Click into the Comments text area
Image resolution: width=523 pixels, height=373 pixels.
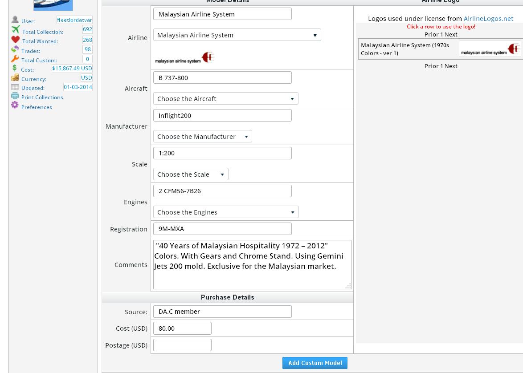click(x=252, y=265)
